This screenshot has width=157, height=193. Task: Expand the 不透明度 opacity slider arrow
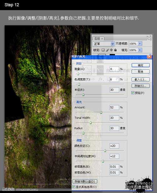(140, 44)
